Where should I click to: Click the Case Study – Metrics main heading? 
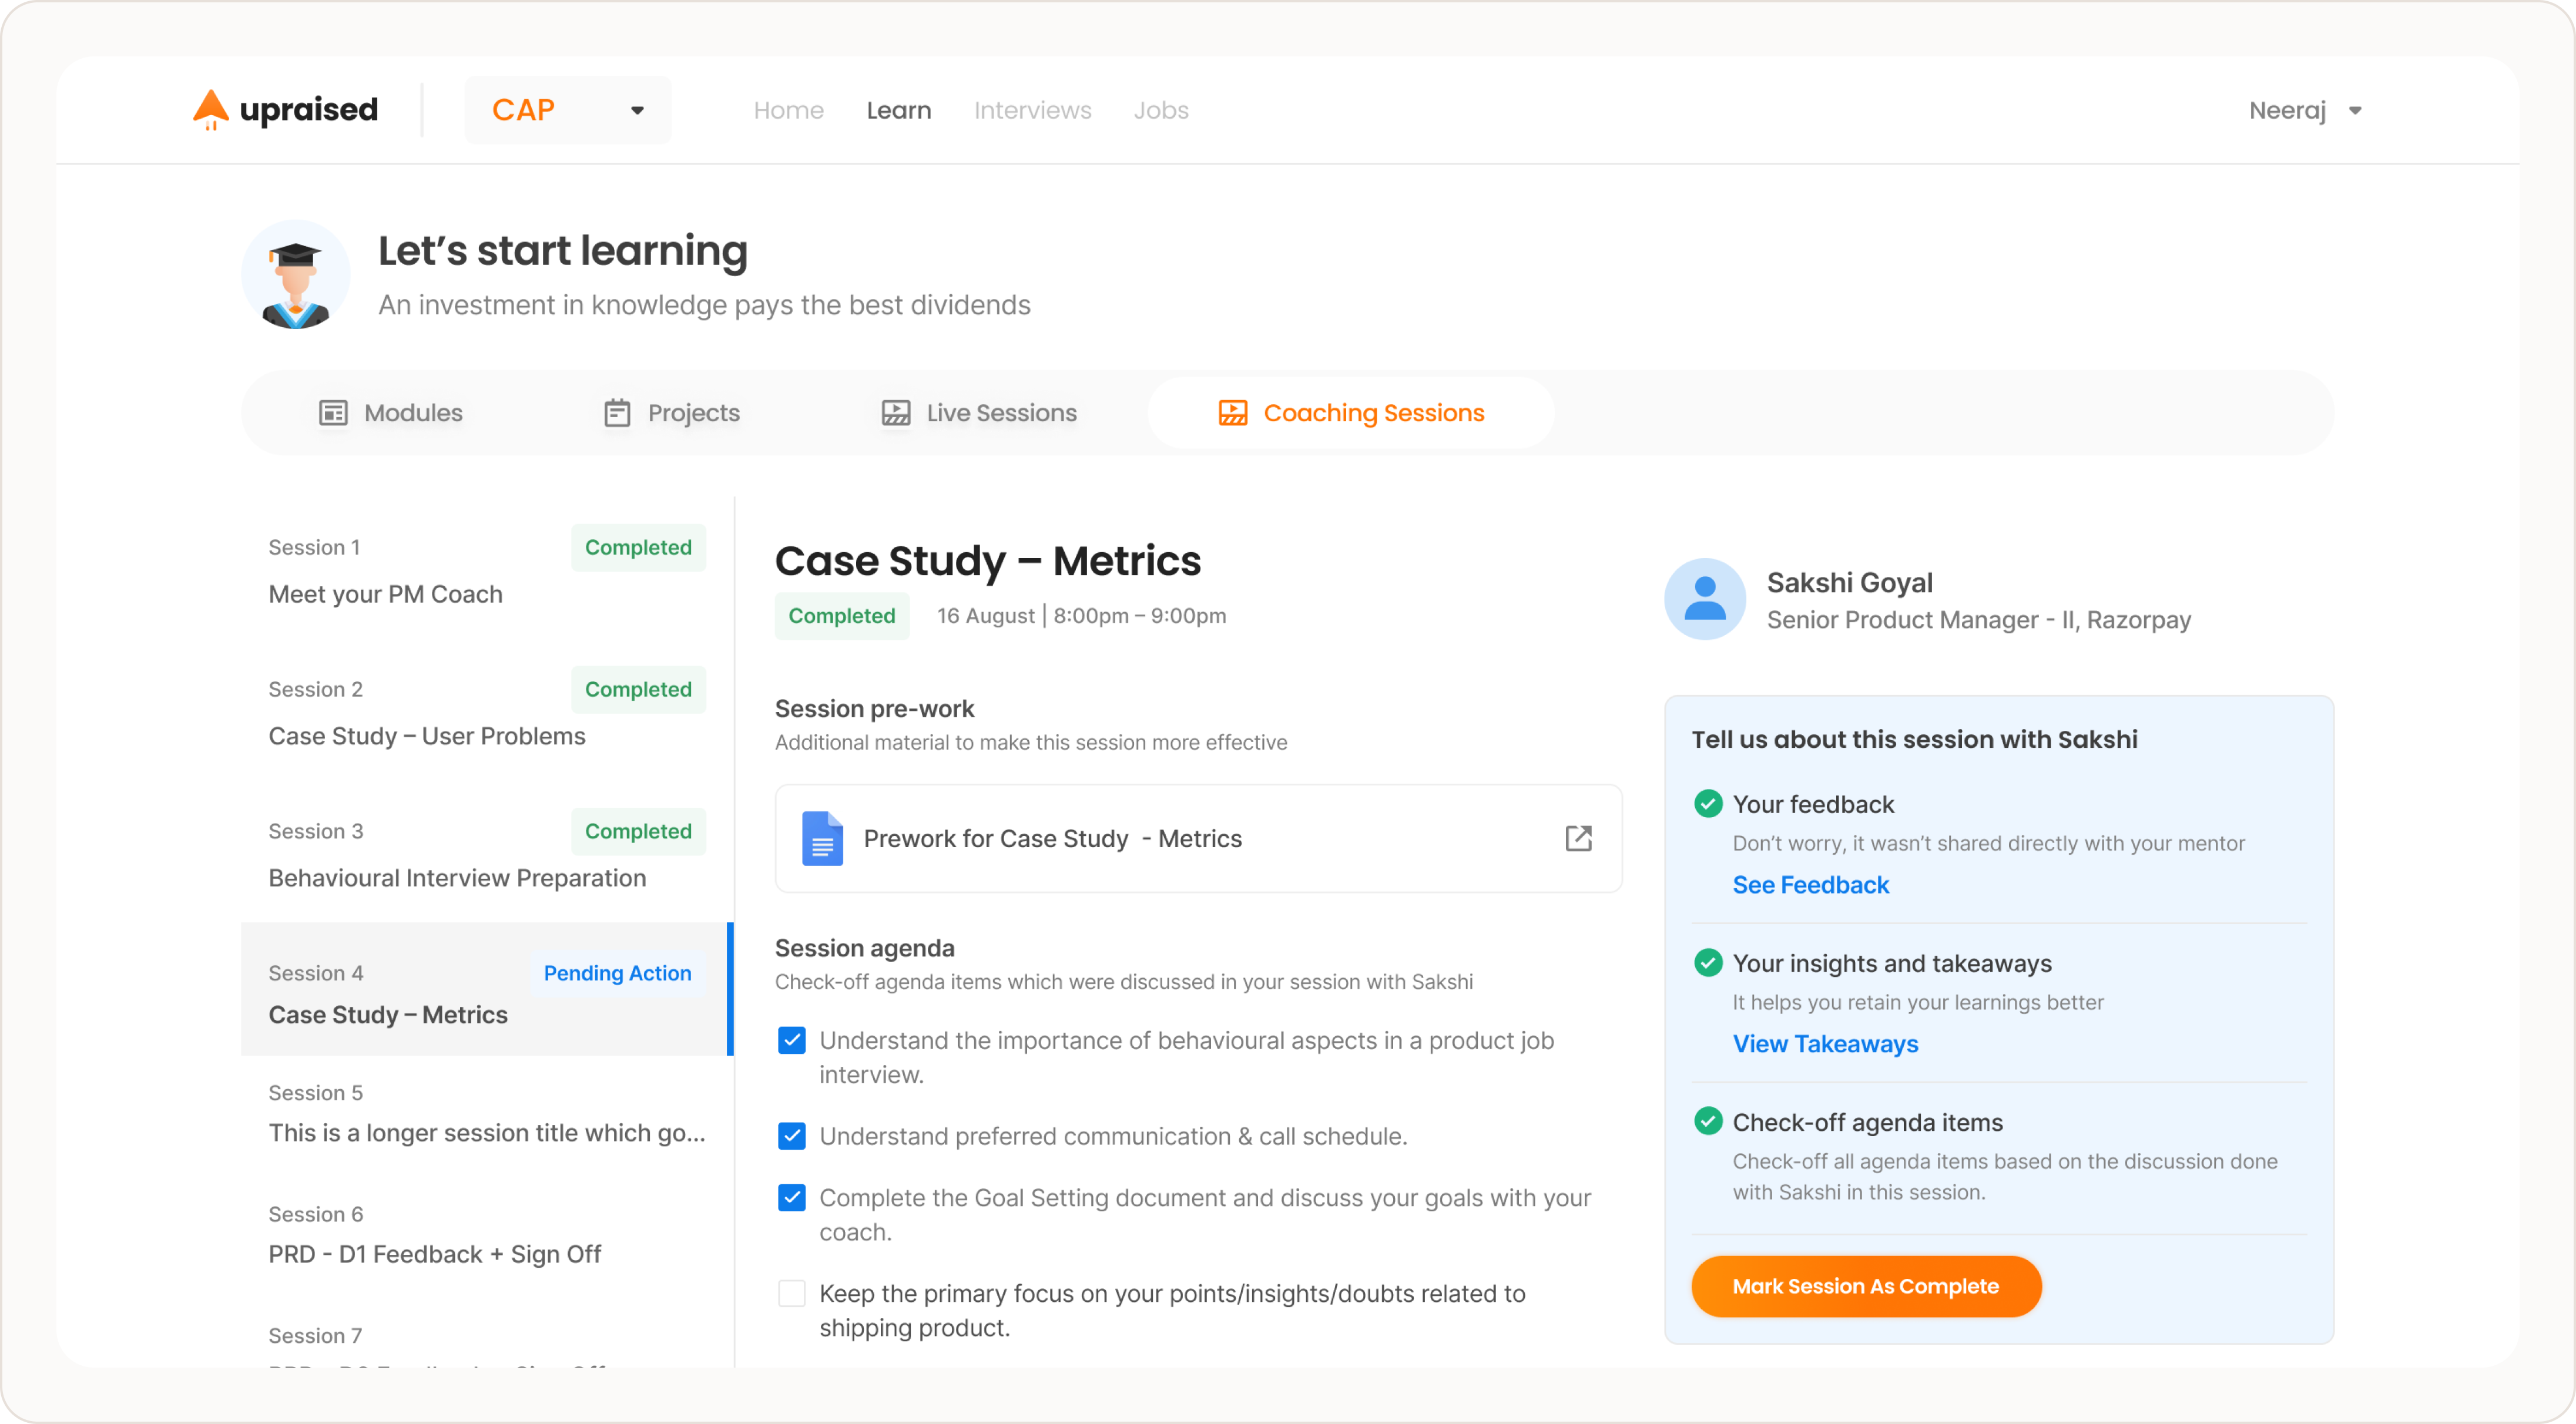(x=988, y=561)
